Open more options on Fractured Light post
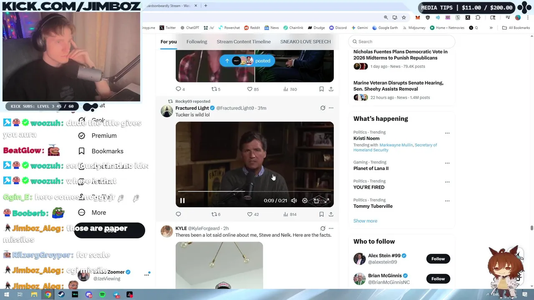The height and width of the screenshot is (300, 534). click(x=331, y=108)
